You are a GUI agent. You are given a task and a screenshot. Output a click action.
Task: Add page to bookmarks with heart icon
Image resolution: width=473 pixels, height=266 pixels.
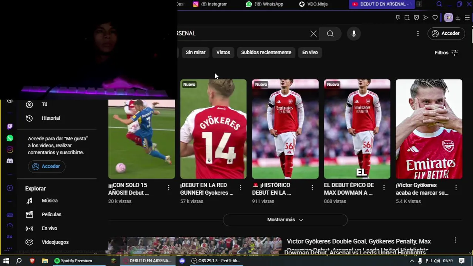pos(435,17)
